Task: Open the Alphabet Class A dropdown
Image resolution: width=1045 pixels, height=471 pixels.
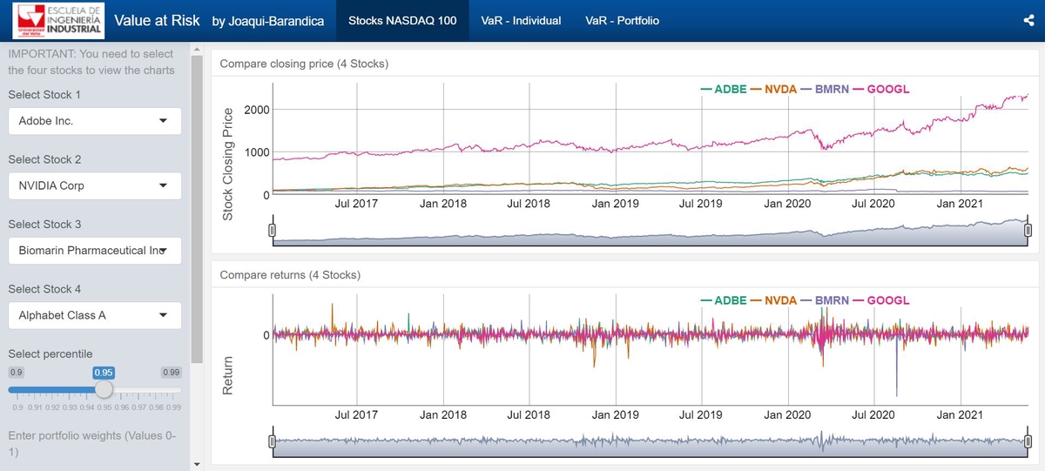Action: pos(95,315)
